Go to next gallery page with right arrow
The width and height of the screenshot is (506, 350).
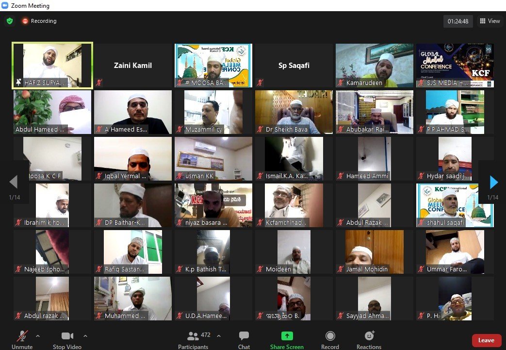pyautogui.click(x=493, y=182)
